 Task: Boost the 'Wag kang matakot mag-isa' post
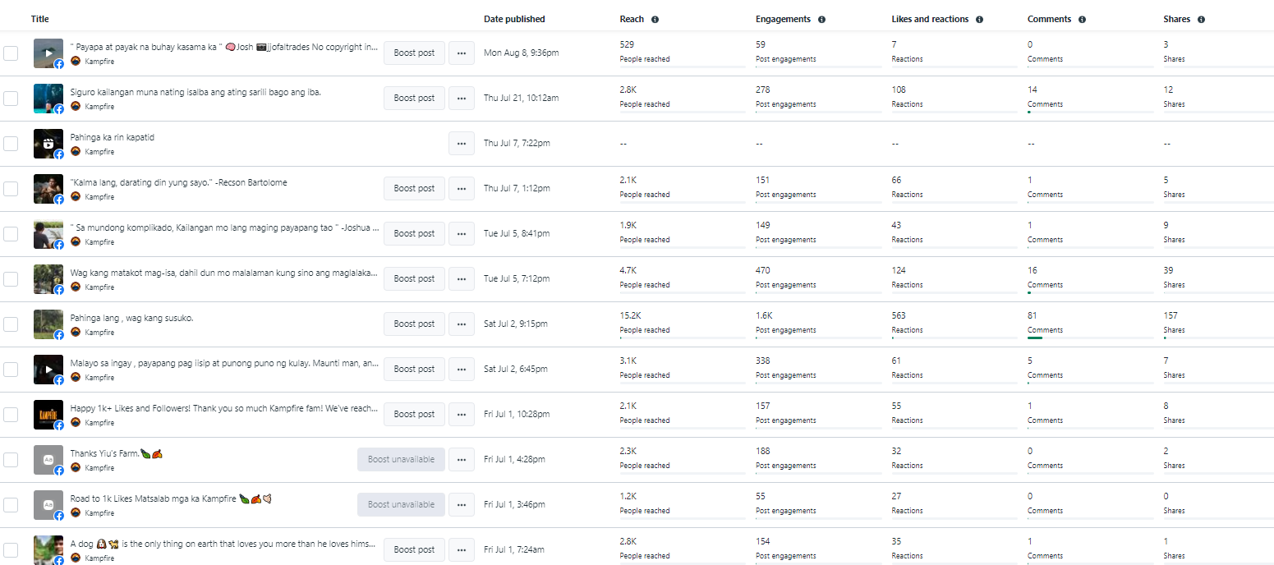point(414,278)
